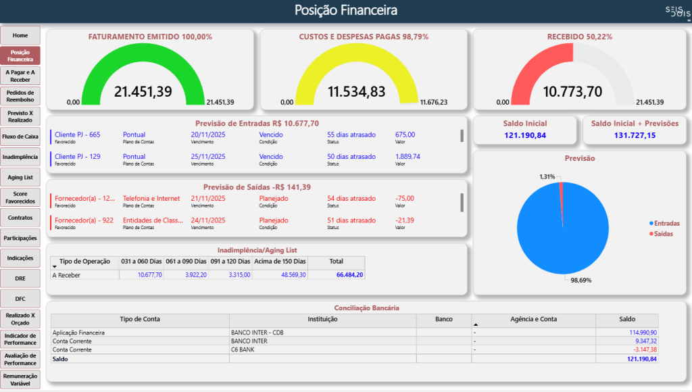
Task: Click the blue Entradas legend marker
Action: [651, 224]
